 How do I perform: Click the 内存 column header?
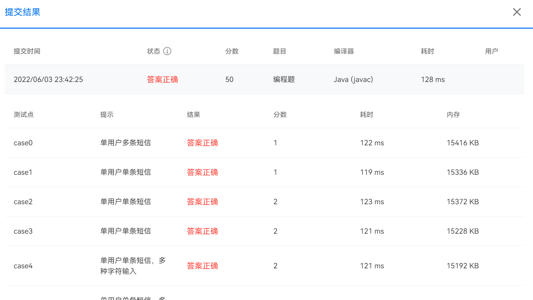pos(453,114)
